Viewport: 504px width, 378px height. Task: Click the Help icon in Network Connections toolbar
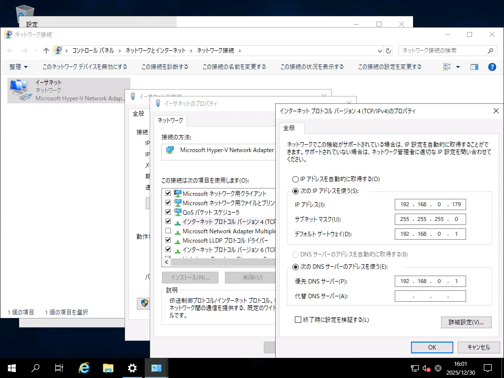[x=492, y=66]
